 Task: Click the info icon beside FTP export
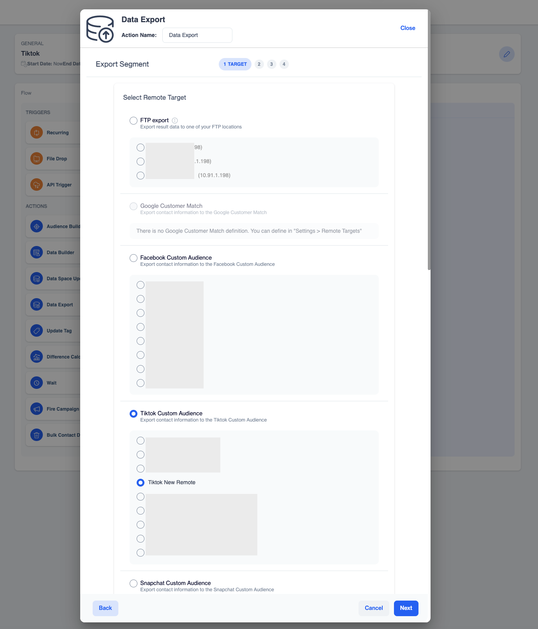point(175,121)
